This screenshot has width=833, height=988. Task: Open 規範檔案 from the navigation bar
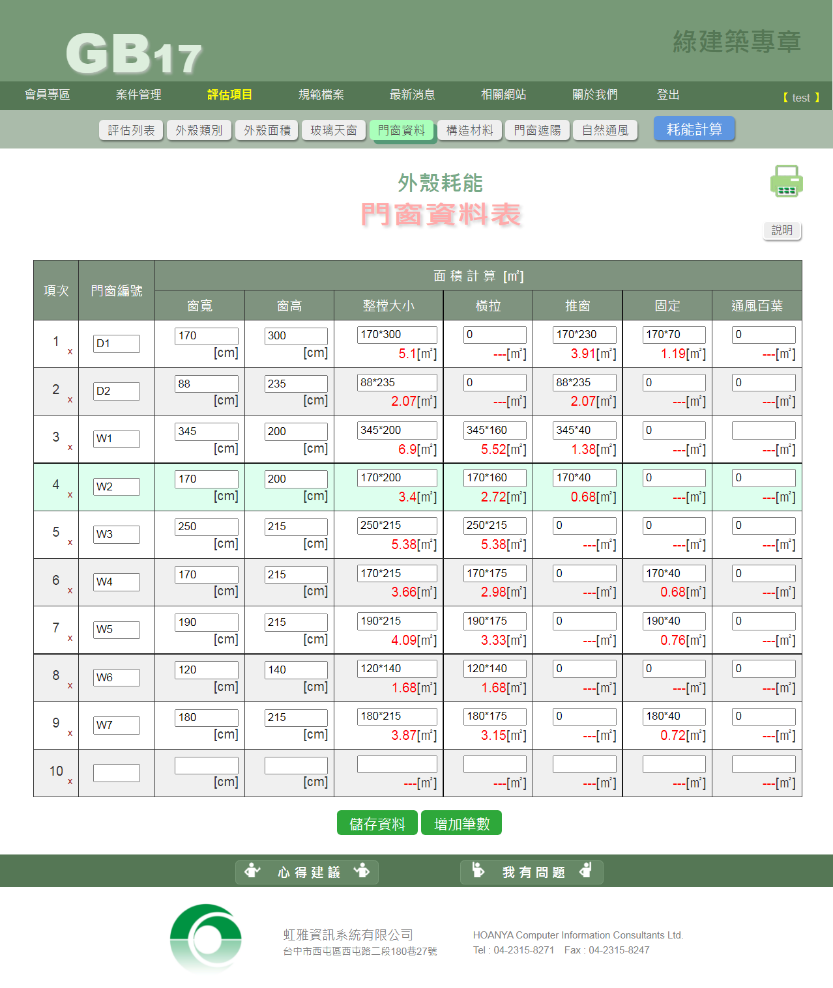pos(321,95)
